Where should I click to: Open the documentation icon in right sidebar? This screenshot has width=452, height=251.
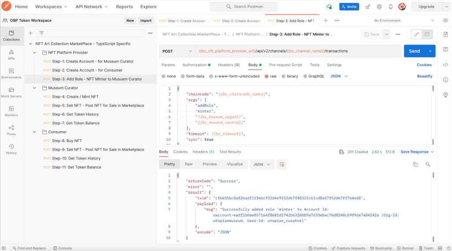(x=445, y=34)
